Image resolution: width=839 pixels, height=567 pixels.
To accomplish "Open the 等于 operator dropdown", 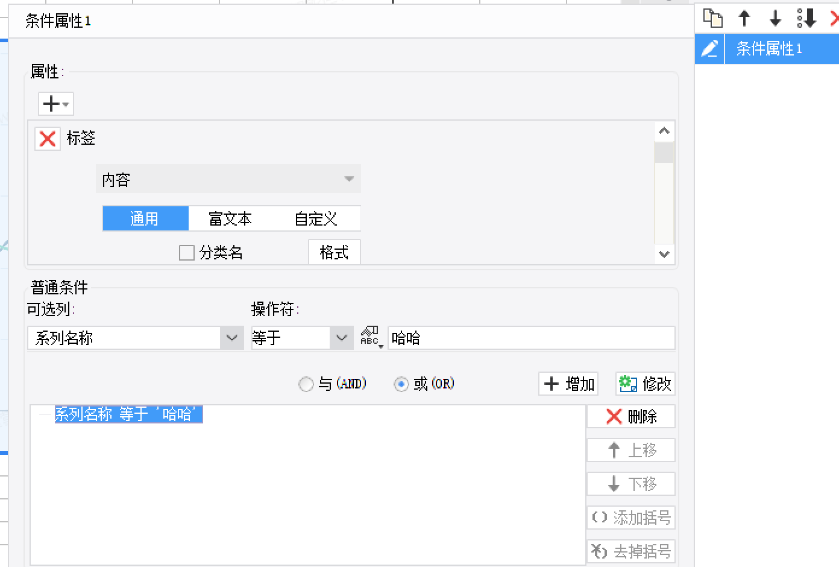I will pyautogui.click(x=341, y=338).
